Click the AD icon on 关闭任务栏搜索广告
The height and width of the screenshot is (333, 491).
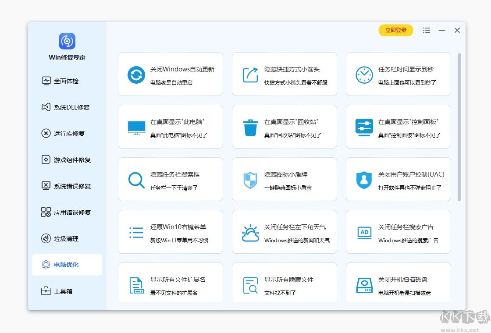pyautogui.click(x=364, y=231)
